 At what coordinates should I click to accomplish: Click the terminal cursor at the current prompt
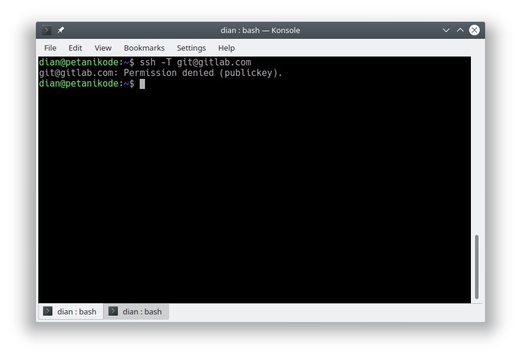point(142,84)
